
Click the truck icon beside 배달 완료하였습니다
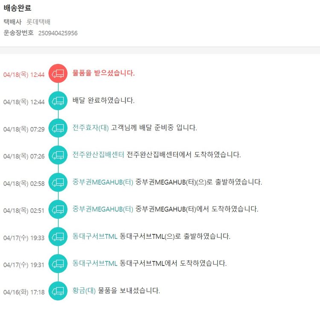click(58, 101)
